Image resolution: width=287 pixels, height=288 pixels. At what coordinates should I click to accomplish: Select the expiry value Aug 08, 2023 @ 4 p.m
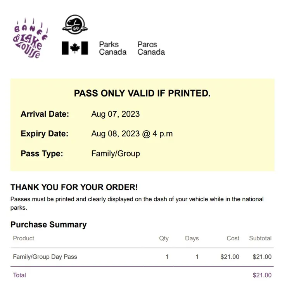point(132,134)
